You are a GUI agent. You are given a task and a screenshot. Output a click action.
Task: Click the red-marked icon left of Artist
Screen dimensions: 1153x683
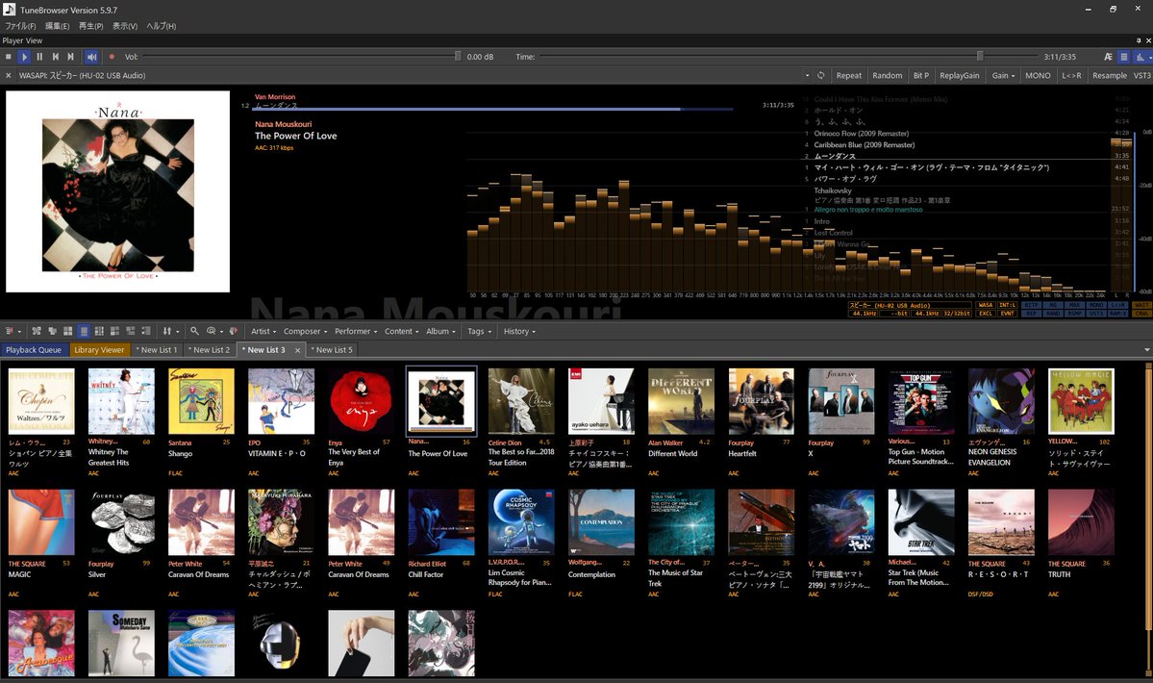[x=234, y=332]
